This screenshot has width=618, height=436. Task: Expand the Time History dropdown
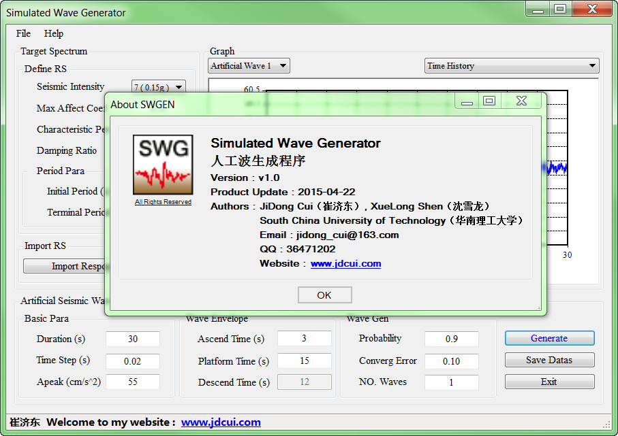click(x=512, y=66)
